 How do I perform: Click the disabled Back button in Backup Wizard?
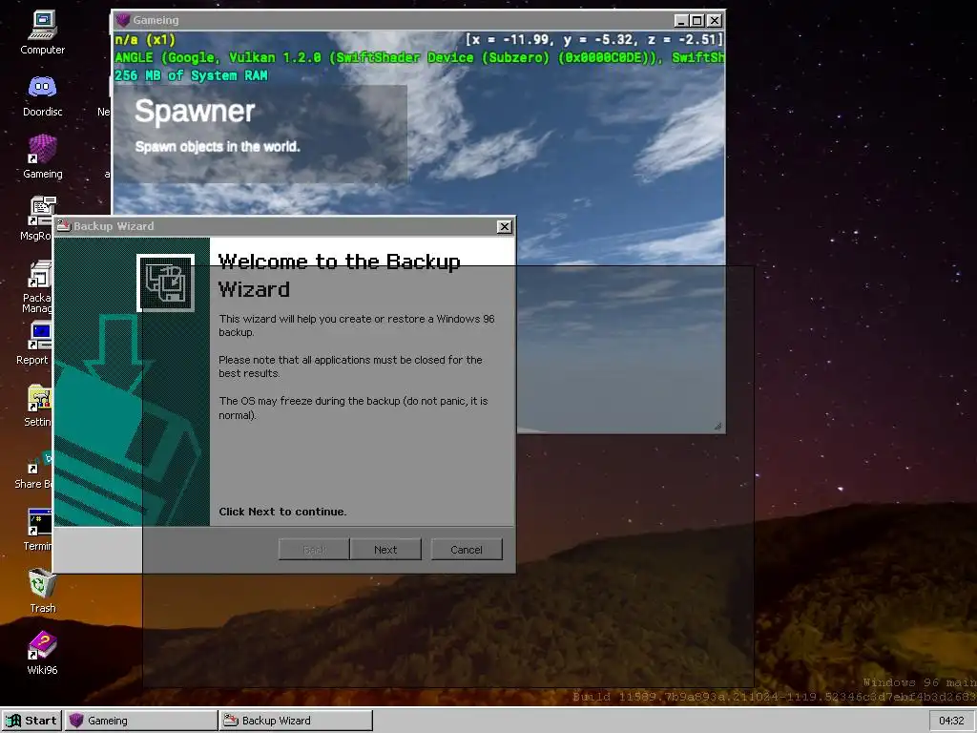click(x=314, y=549)
